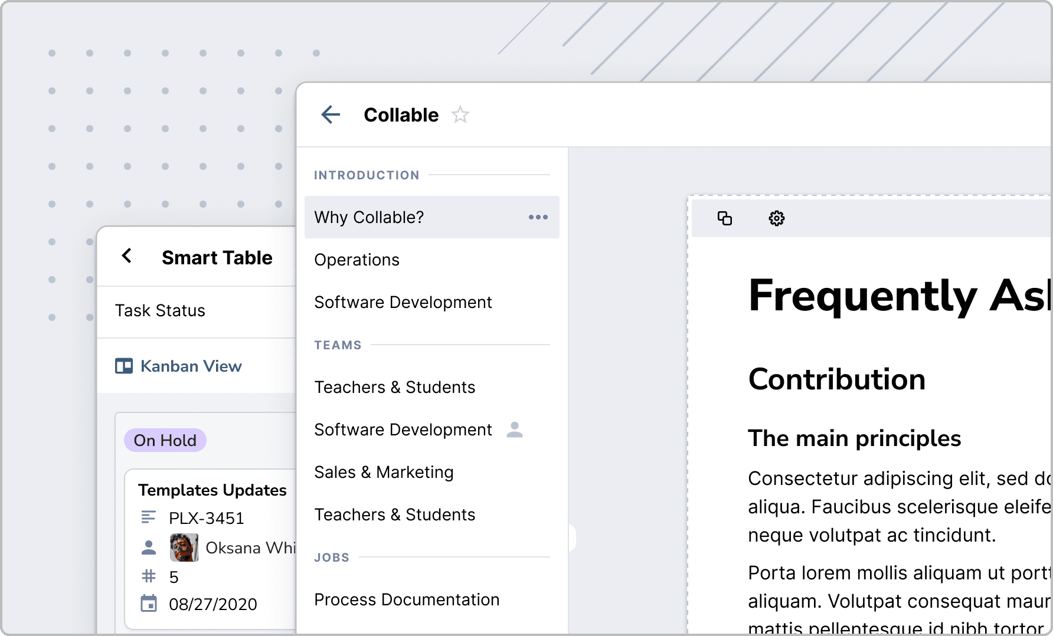This screenshot has width=1053, height=636.
Task: Click the Task Status label
Action: pyautogui.click(x=160, y=310)
